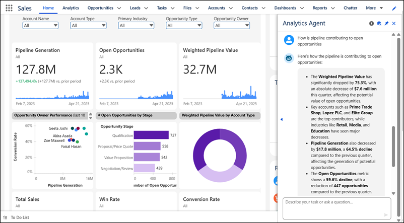This screenshot has width=404, height=223.
Task: Expand the Contacts tab chevron
Action: [x=263, y=8]
